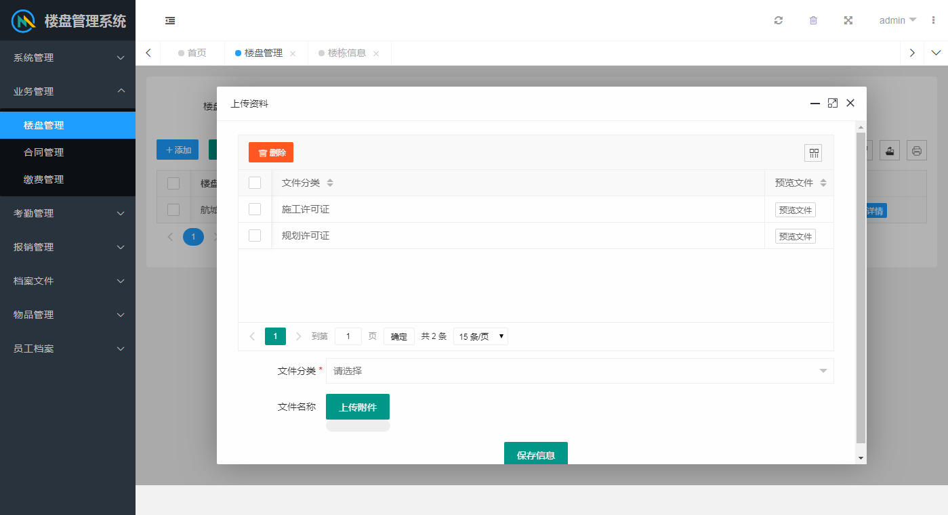Screen dimensions: 948x515
Task: Toggle fullscreen icon in top header
Action: pos(848,20)
